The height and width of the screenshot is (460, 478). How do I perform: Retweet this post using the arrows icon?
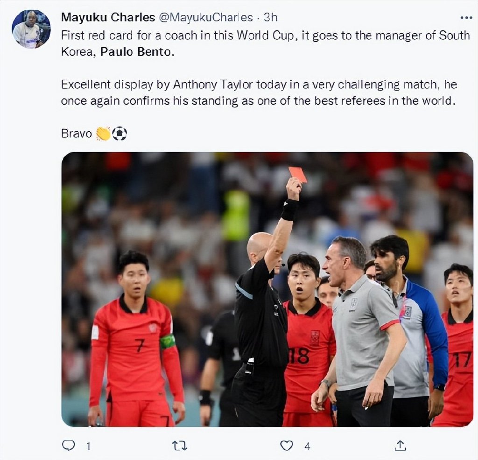coord(180,446)
